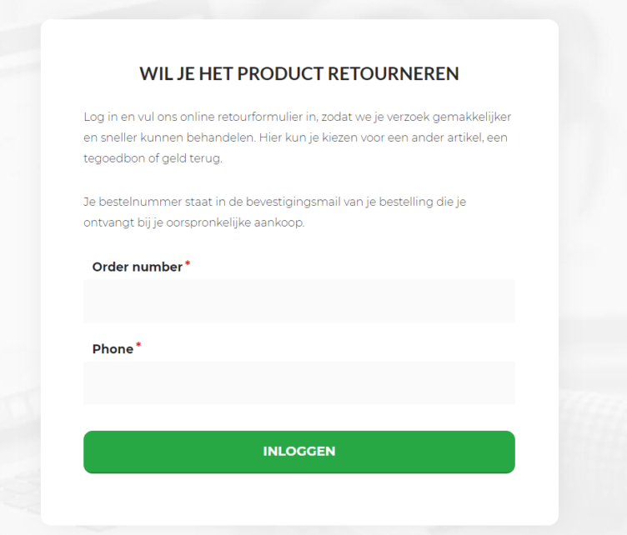Click the Order number input field
Viewport: 627px width, 535px height.
click(298, 302)
